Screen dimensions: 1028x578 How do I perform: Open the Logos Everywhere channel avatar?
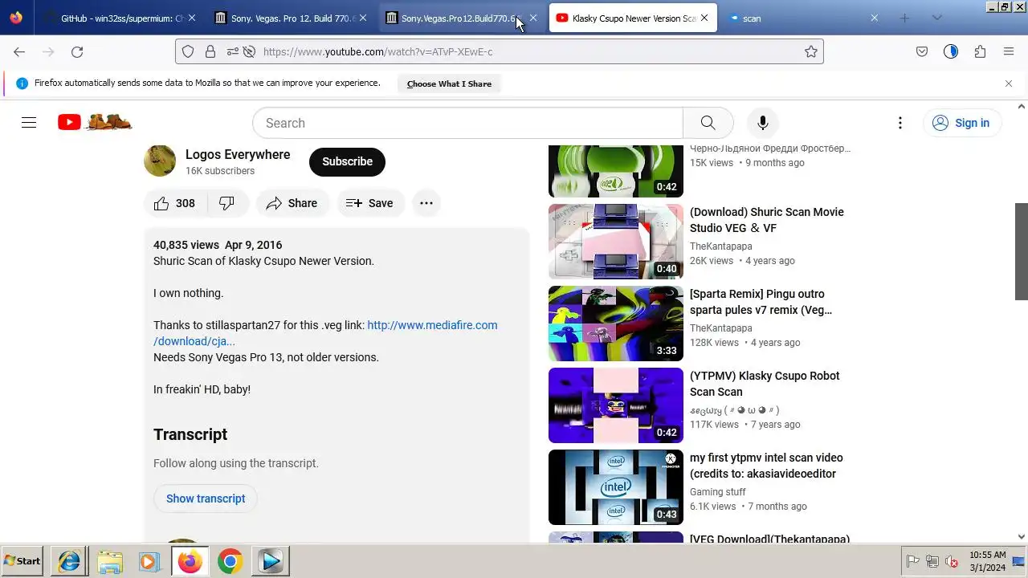point(160,161)
